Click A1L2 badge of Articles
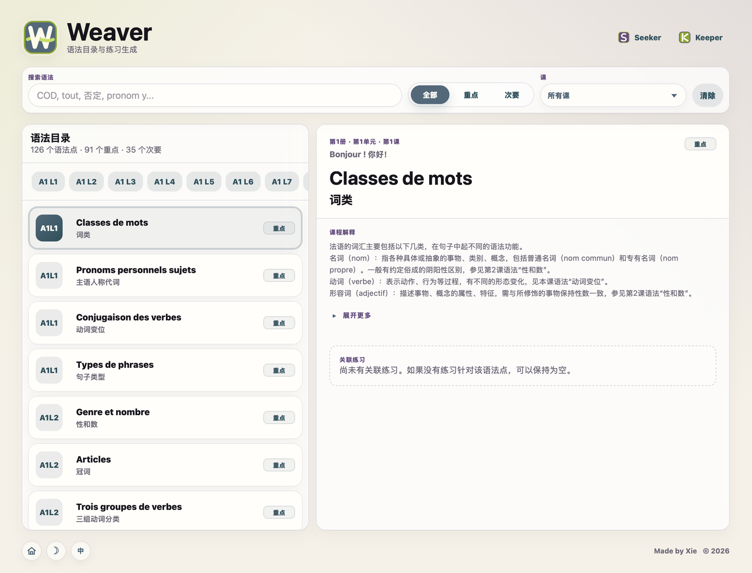 click(x=49, y=465)
